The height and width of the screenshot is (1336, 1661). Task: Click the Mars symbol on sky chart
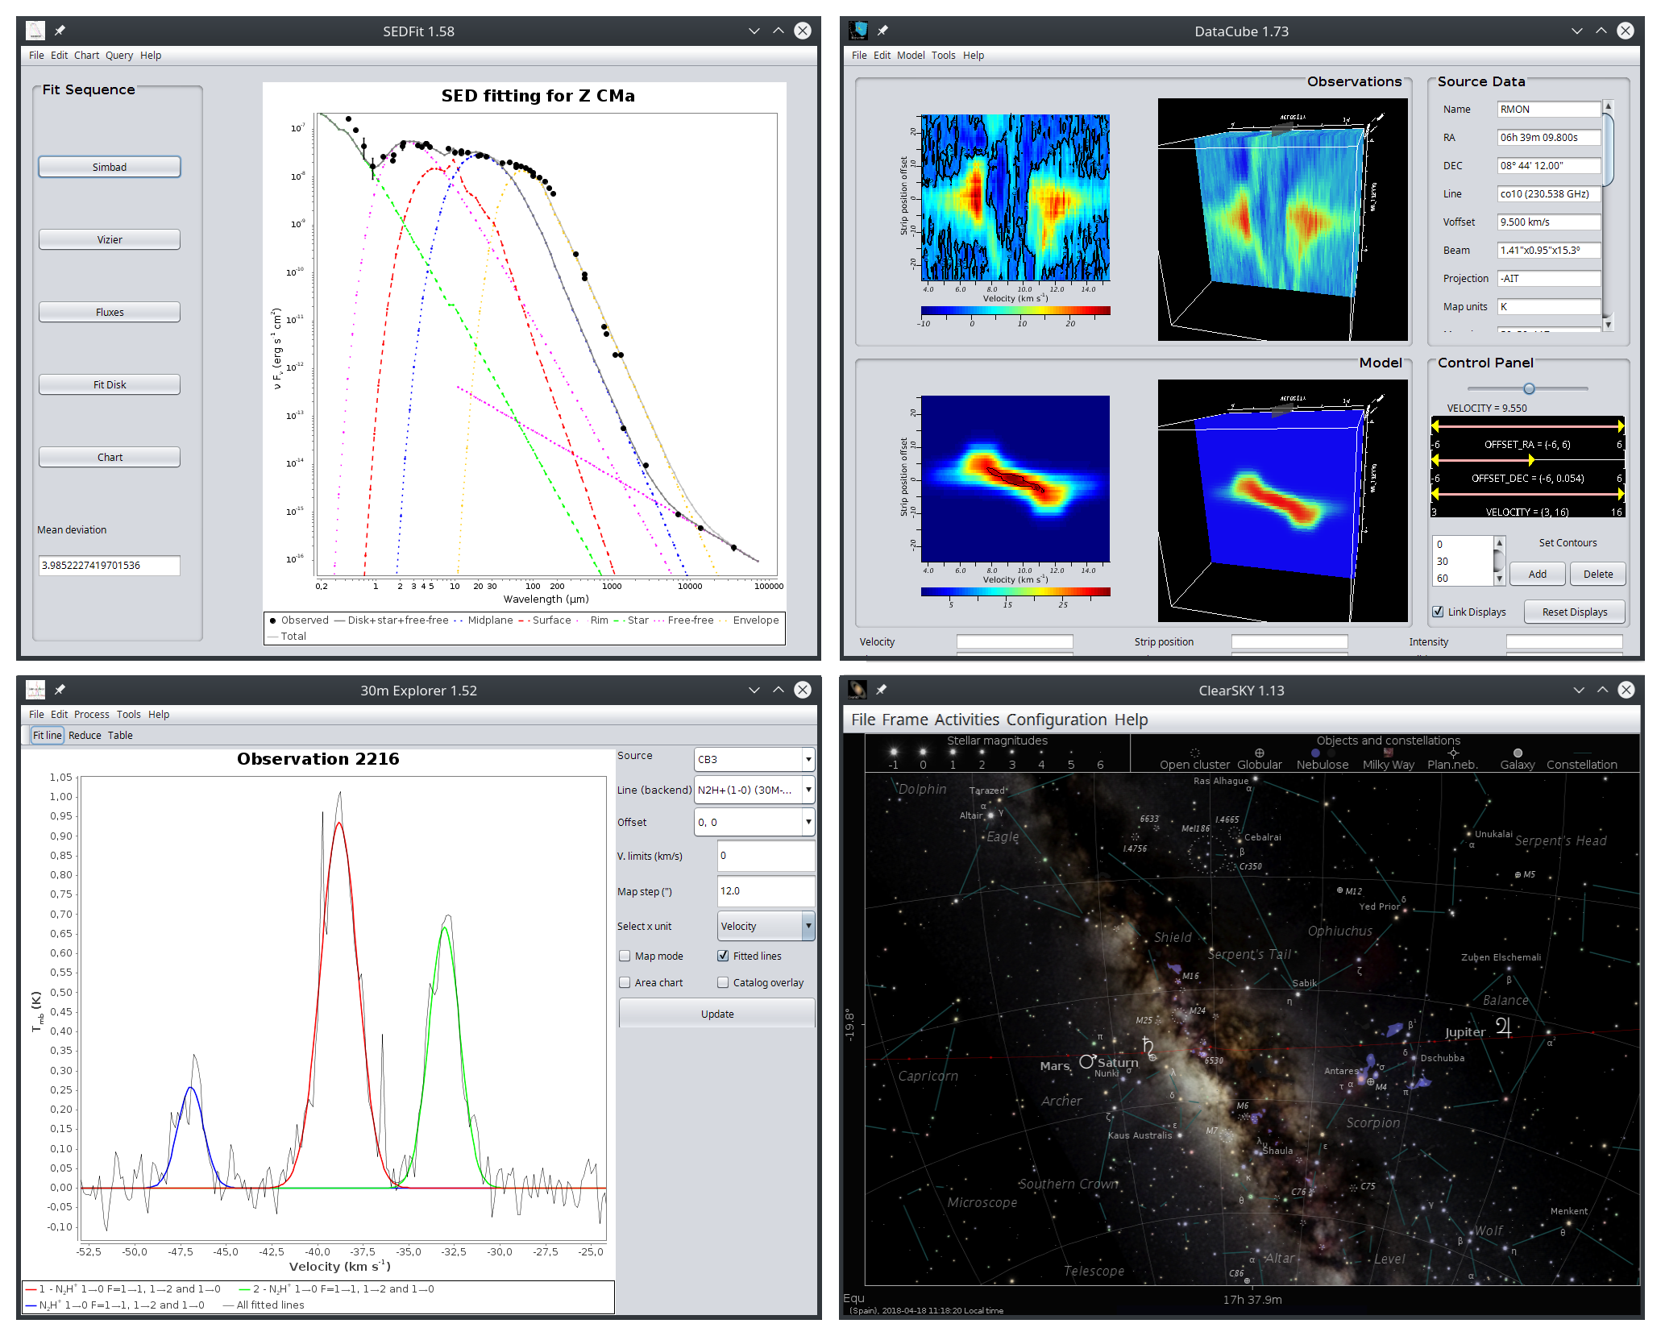(x=1087, y=1061)
